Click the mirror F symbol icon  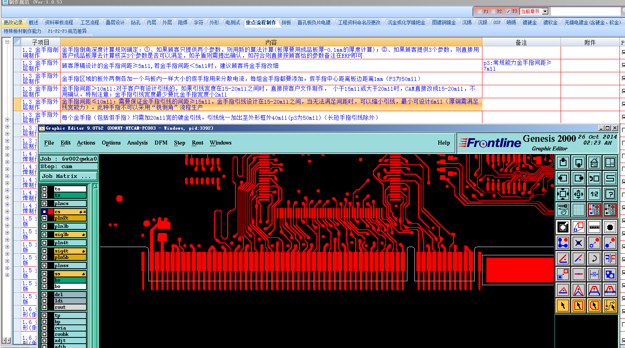(x=610, y=258)
